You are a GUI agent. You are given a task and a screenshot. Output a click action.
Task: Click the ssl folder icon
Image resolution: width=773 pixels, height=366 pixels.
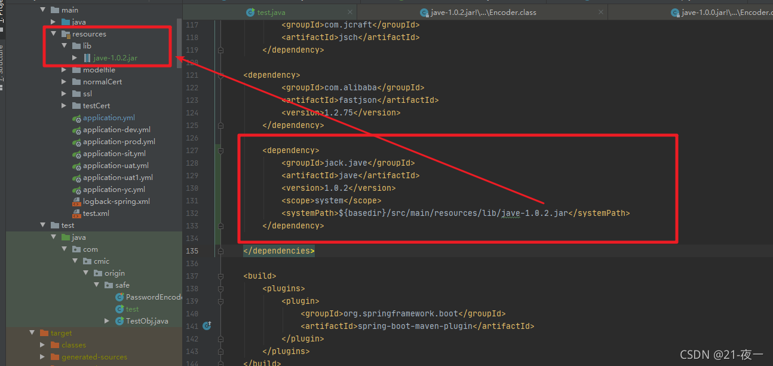76,94
